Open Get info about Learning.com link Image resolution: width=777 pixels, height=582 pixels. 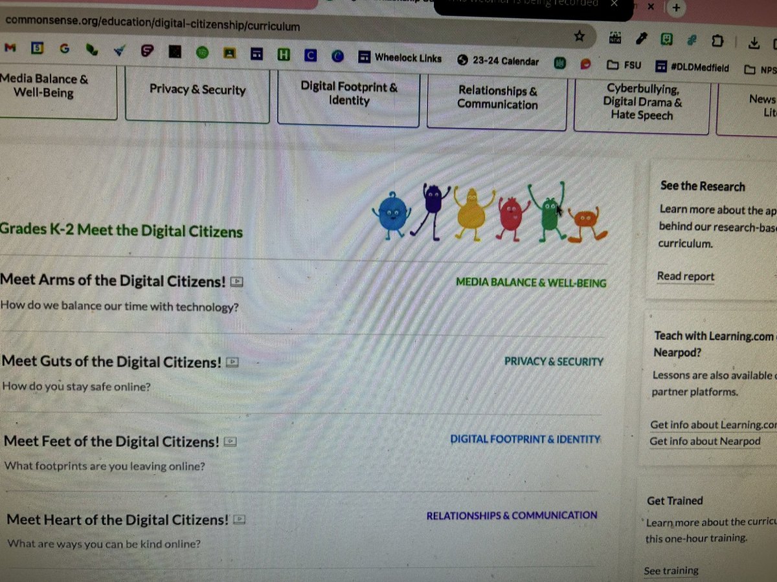click(714, 425)
